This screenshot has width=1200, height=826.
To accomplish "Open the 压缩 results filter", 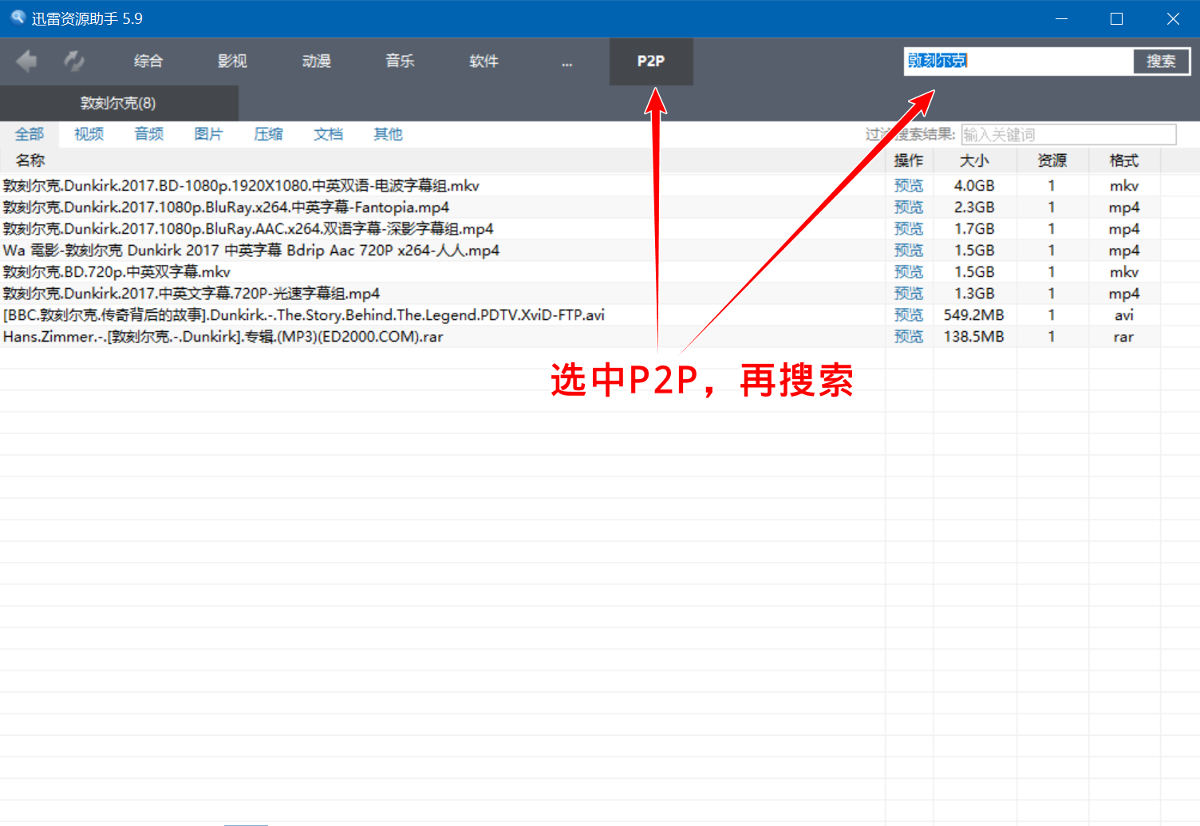I will click(x=268, y=134).
